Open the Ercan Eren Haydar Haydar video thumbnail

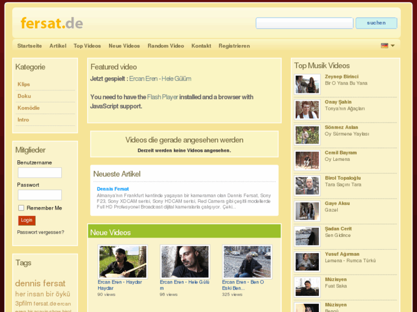[123, 262]
